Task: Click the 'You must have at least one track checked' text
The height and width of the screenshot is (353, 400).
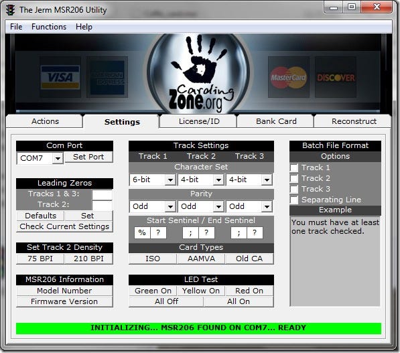Action: click(335, 227)
